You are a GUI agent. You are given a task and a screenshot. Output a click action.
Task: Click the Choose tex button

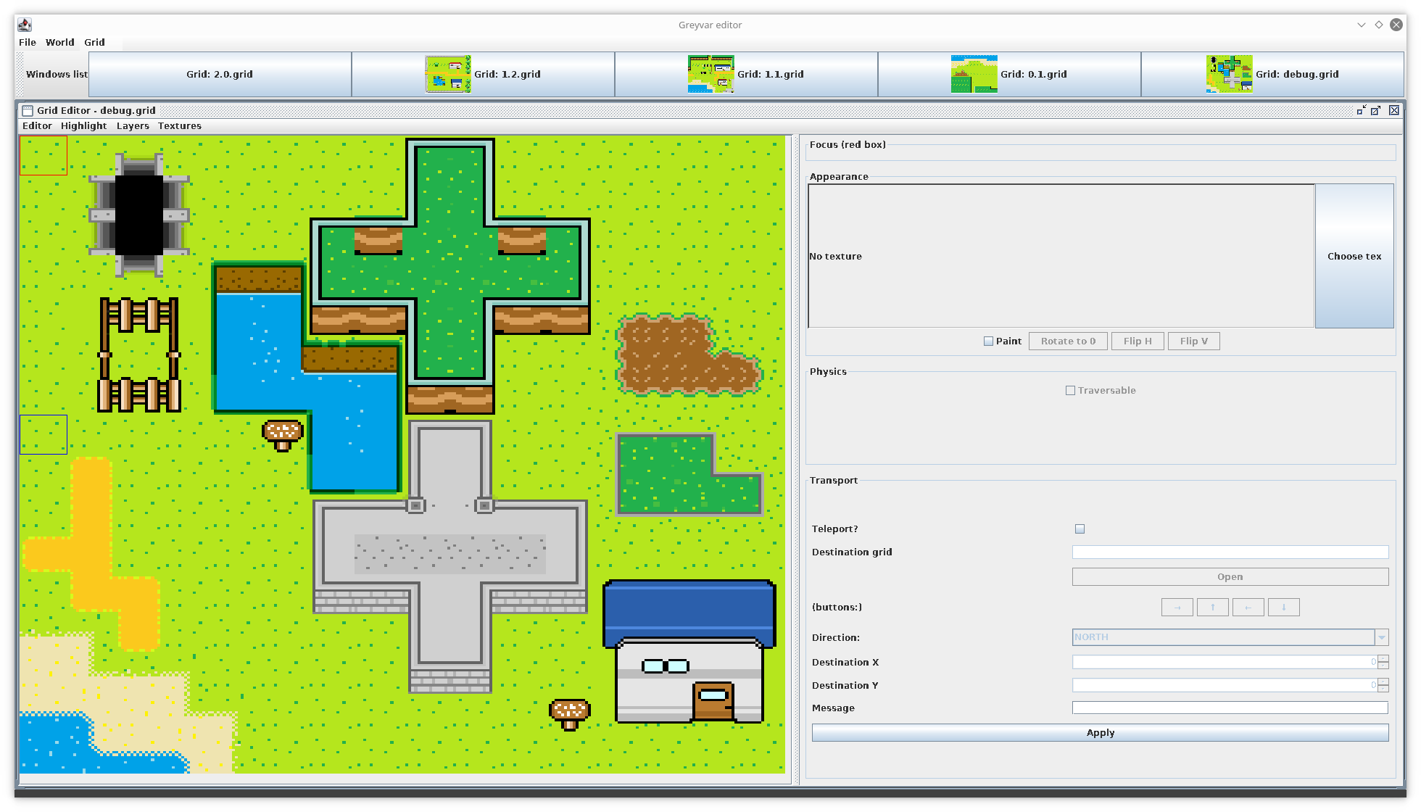point(1354,256)
